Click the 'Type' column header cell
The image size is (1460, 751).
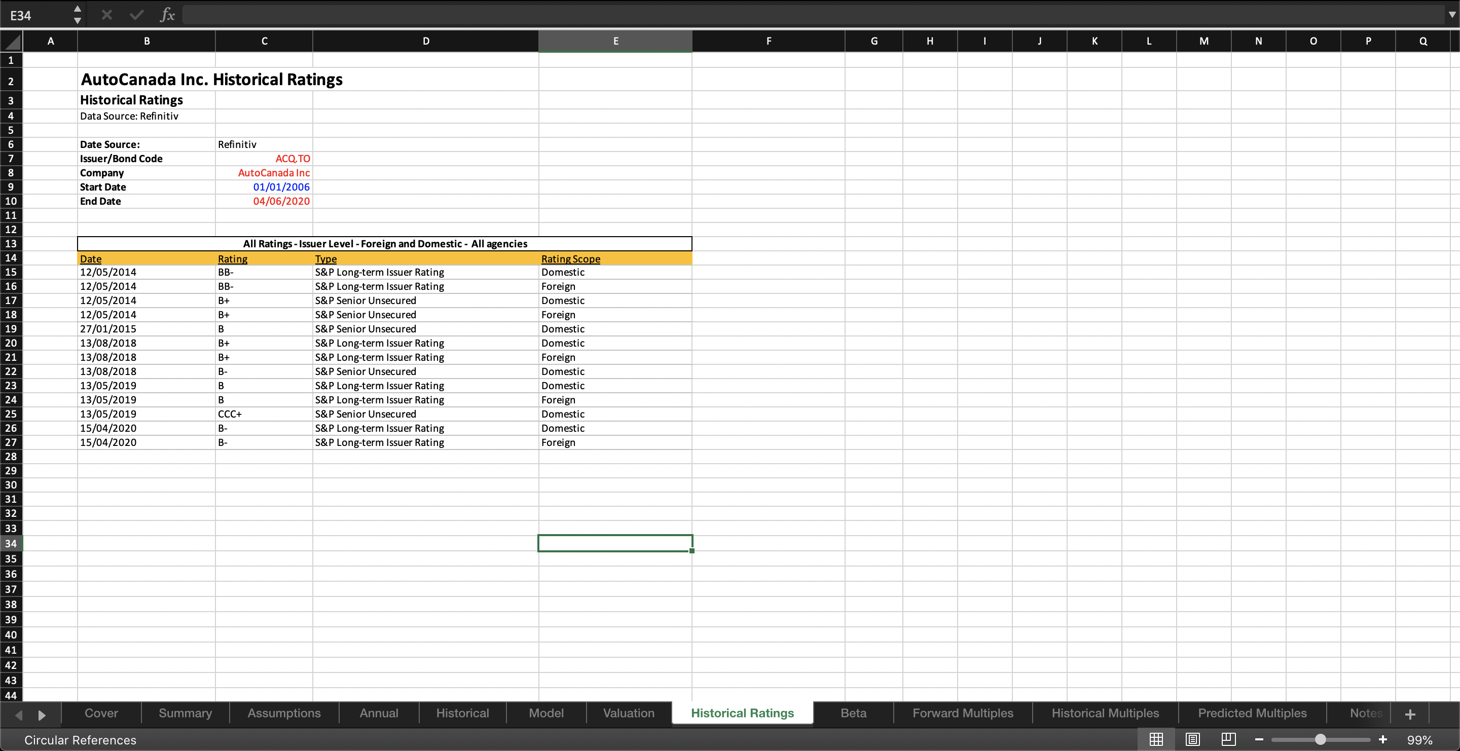point(426,259)
